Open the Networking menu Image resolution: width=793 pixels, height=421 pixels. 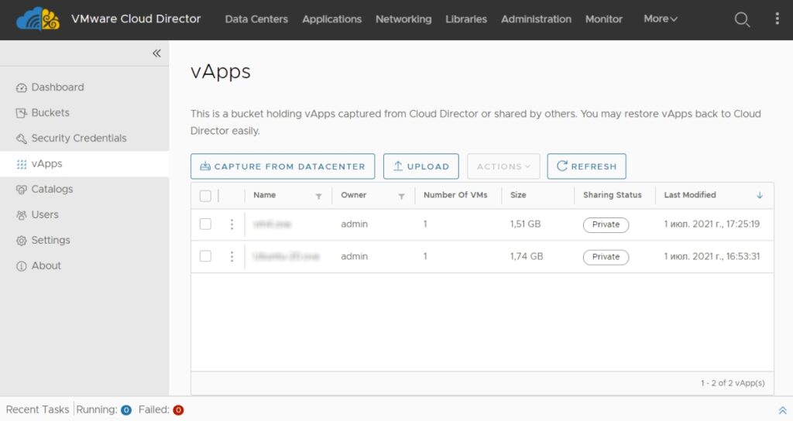[x=403, y=19]
